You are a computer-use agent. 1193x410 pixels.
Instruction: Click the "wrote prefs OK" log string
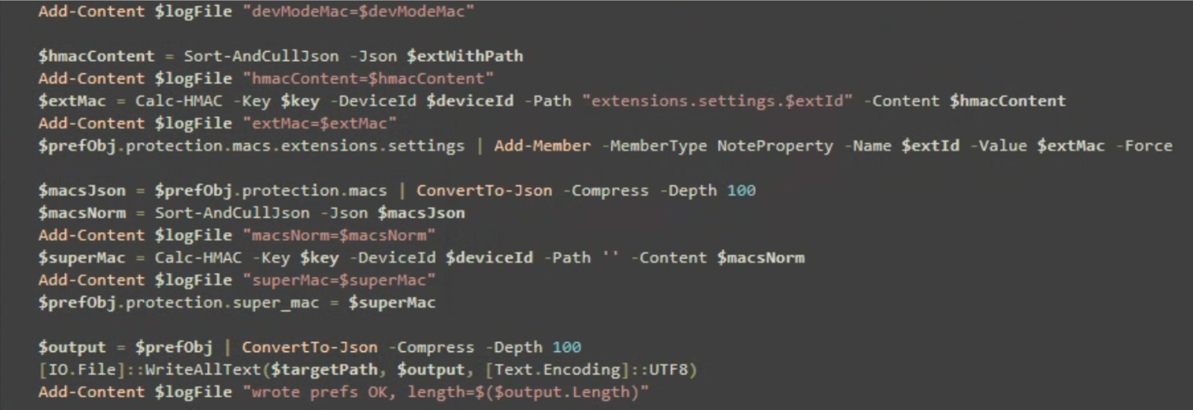click(x=446, y=392)
